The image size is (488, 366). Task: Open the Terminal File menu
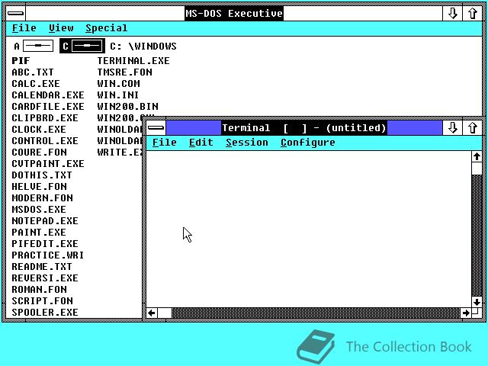coord(165,143)
